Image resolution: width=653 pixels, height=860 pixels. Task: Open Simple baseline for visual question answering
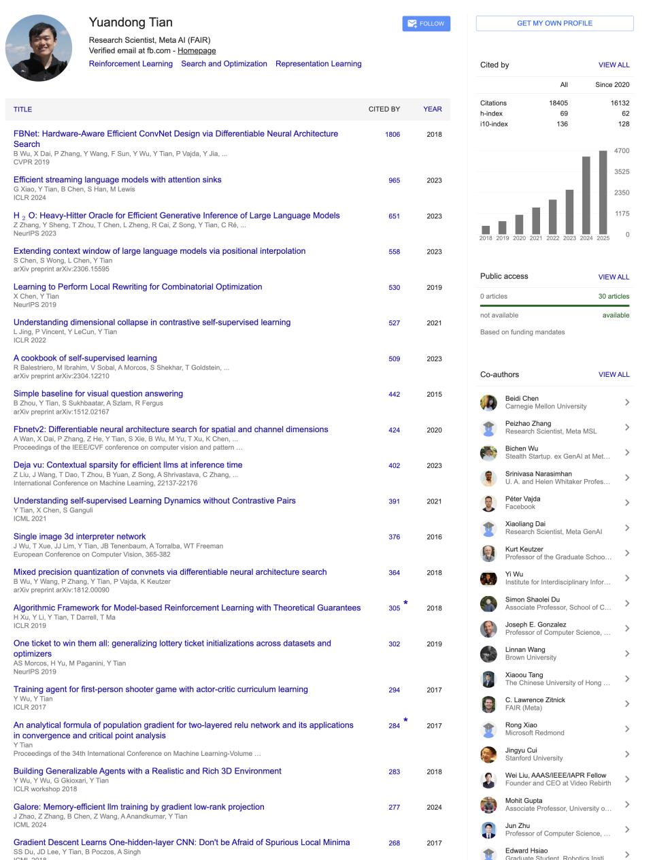click(x=98, y=394)
